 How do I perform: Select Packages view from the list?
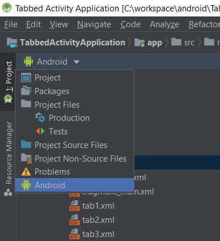tap(75, 91)
